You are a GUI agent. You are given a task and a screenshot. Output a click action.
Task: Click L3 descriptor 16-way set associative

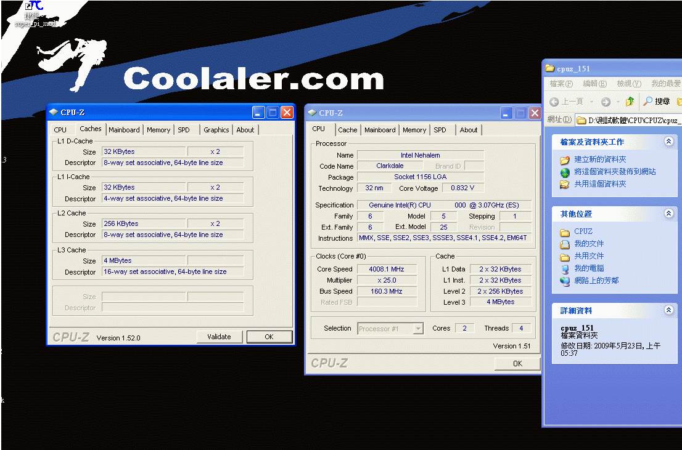[173, 272]
